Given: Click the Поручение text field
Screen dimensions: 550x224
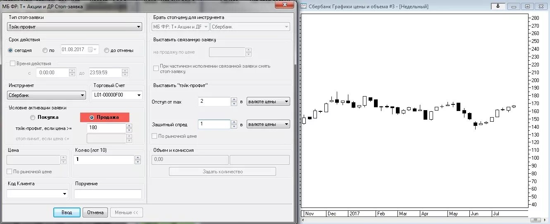Looking at the screenshot, I should tap(108, 194).
